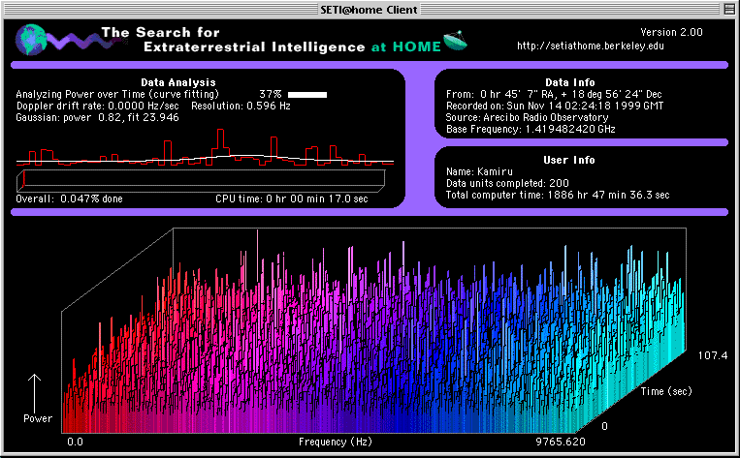Viewport: 740px width, 458px height.
Task: Click the 'Version 2.00' text
Action: (x=671, y=32)
